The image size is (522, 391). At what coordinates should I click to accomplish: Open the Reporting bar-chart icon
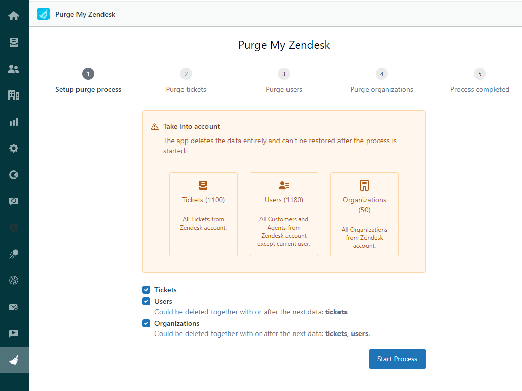pyautogui.click(x=14, y=122)
